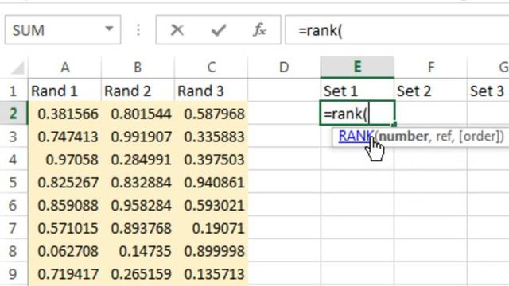Viewport: 509px width, 286px height.
Task: Confirm the formula with the checkmark icon
Action: [219, 30]
